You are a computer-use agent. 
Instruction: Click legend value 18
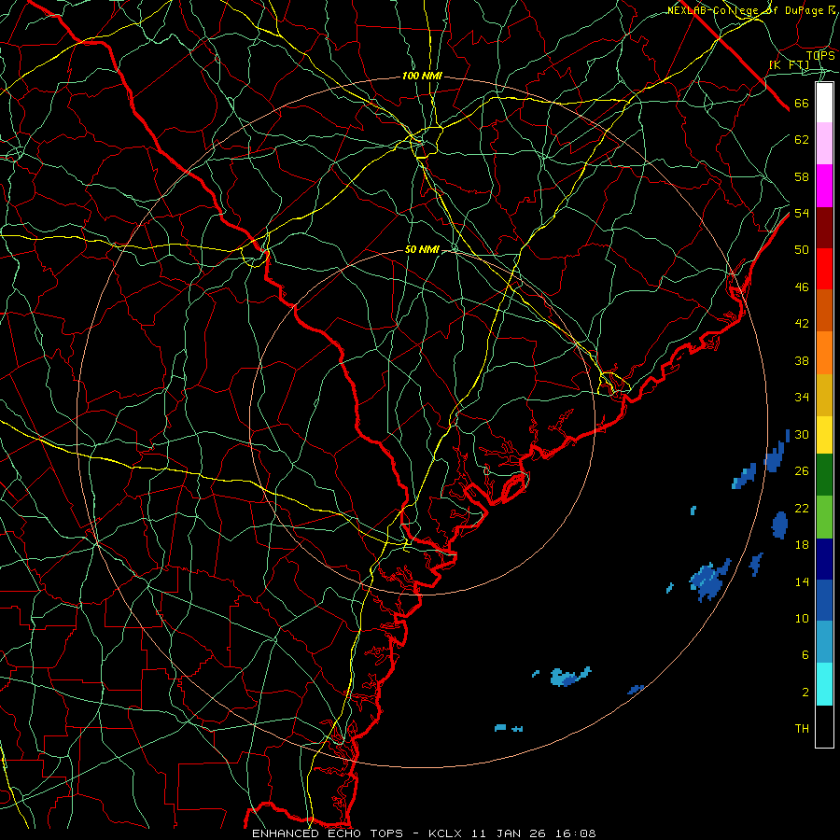pos(802,545)
